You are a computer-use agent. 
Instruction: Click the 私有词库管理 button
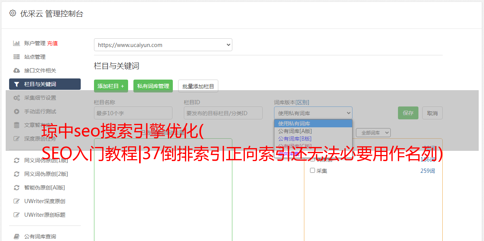point(153,86)
